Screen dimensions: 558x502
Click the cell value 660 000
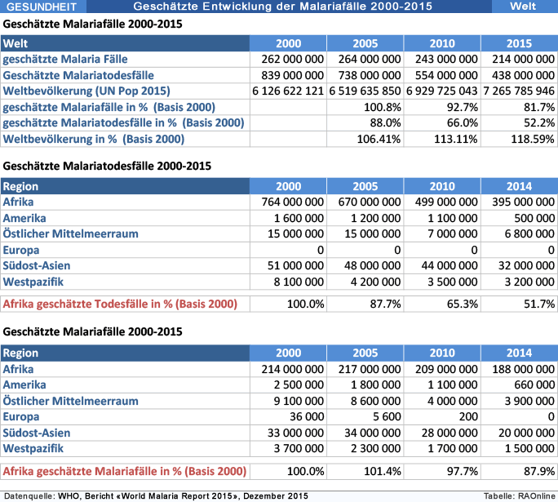(x=534, y=385)
